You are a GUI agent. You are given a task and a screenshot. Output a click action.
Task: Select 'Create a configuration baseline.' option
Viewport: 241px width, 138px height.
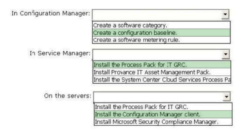coord(161,33)
